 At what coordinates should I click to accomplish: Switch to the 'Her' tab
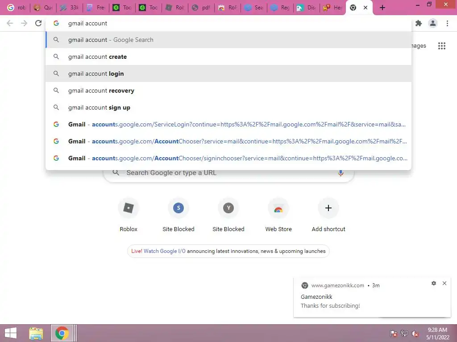(x=332, y=8)
